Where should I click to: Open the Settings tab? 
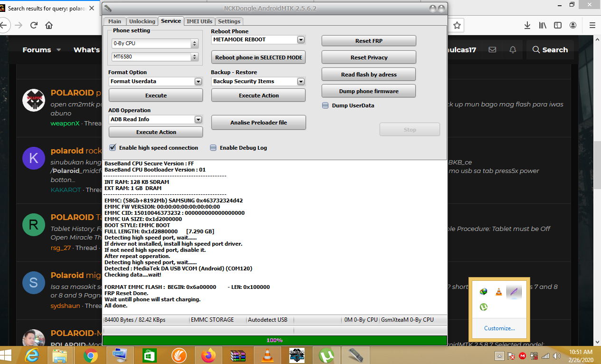coord(229,21)
